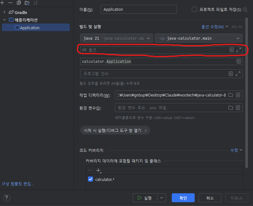Add a new run configuration

(x=2, y=3)
